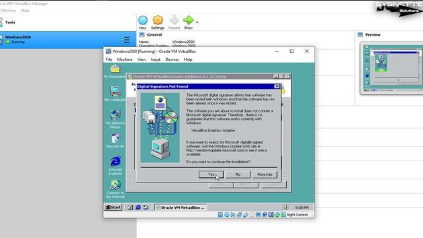Click the guest tray icon beside the clock
423x238 pixels.
(x=286, y=207)
